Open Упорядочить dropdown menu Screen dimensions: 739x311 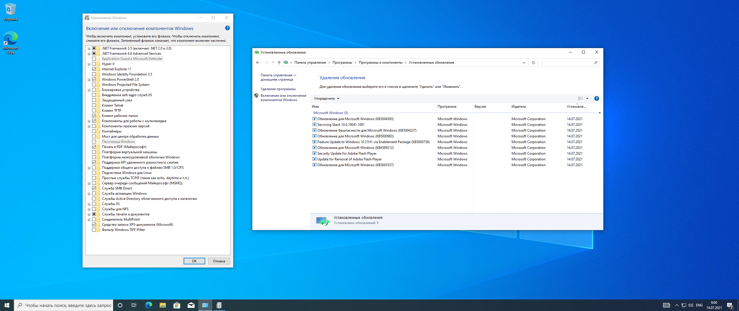tap(326, 98)
